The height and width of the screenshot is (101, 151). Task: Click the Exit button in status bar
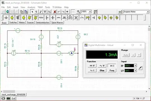coord(13,98)
